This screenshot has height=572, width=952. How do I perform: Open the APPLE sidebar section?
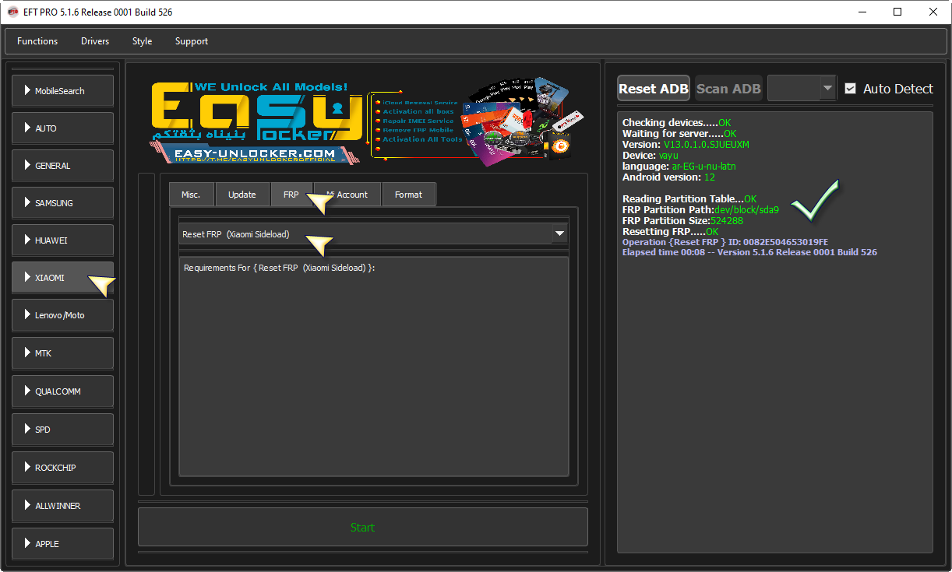(62, 544)
